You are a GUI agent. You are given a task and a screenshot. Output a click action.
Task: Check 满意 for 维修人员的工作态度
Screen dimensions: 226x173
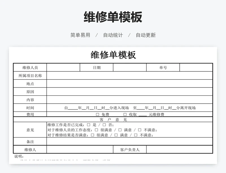120,130
